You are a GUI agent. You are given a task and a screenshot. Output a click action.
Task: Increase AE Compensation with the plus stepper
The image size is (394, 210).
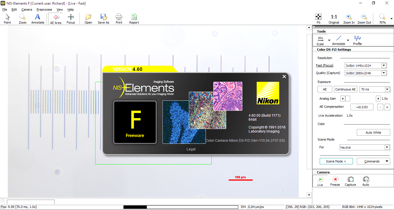[387, 107]
